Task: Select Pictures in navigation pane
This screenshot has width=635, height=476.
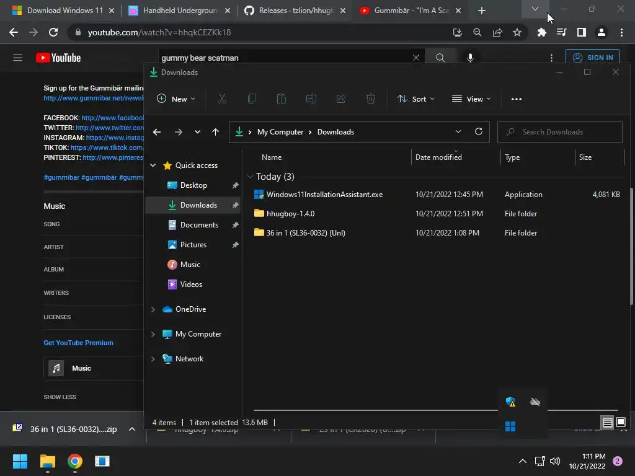Action: click(x=193, y=244)
